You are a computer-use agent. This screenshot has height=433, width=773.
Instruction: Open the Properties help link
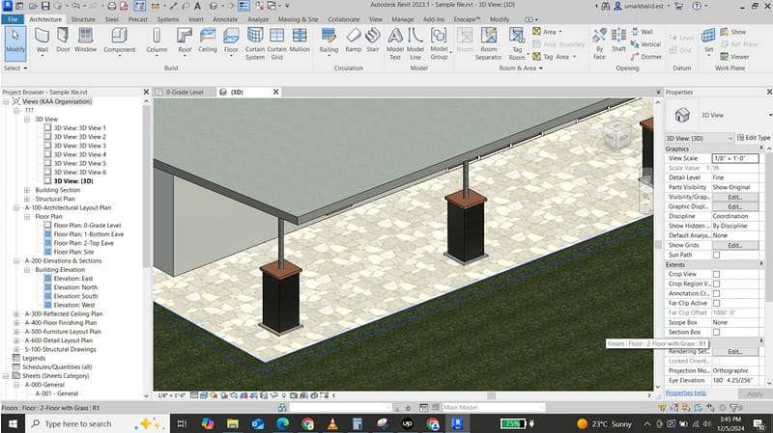(x=685, y=393)
